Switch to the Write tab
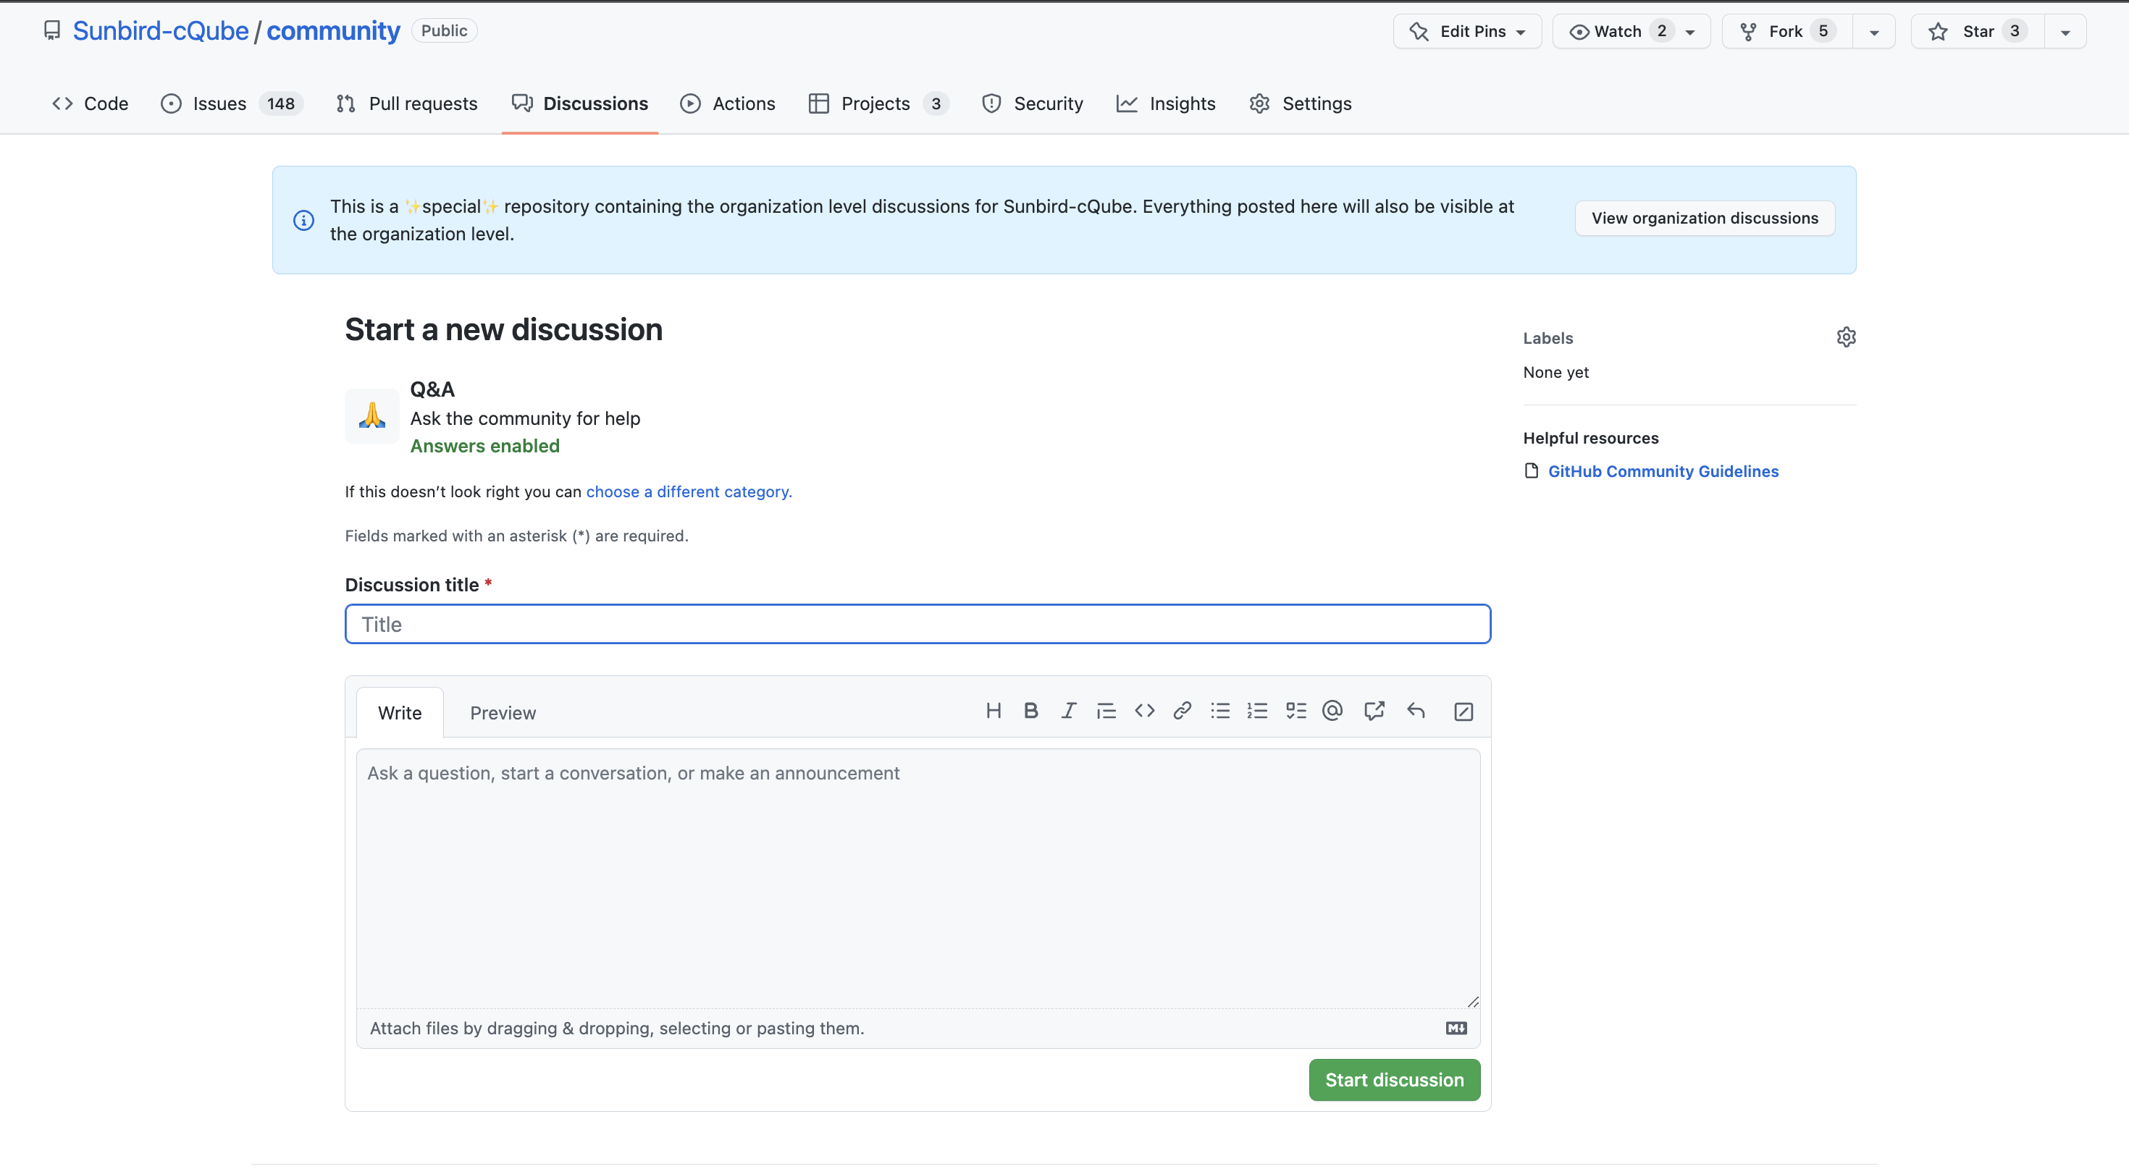This screenshot has width=2129, height=1174. (399, 713)
